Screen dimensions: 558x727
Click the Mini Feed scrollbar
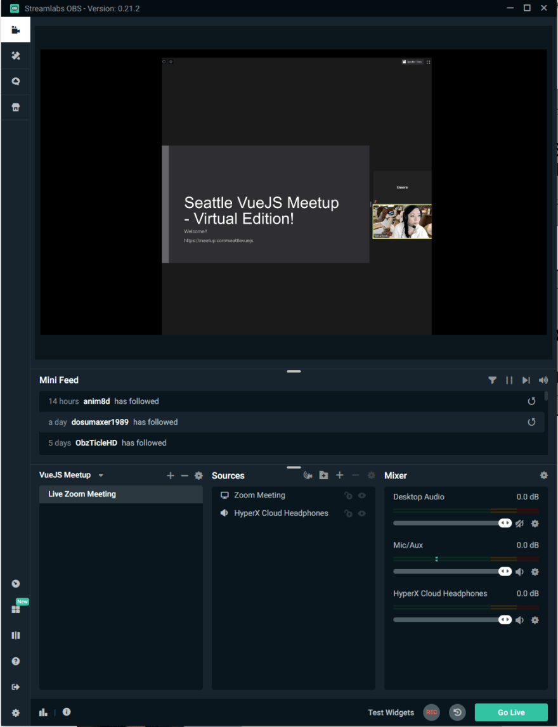tap(546, 396)
